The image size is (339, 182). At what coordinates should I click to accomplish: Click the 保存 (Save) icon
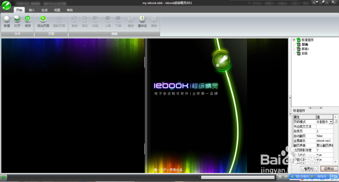28,19
